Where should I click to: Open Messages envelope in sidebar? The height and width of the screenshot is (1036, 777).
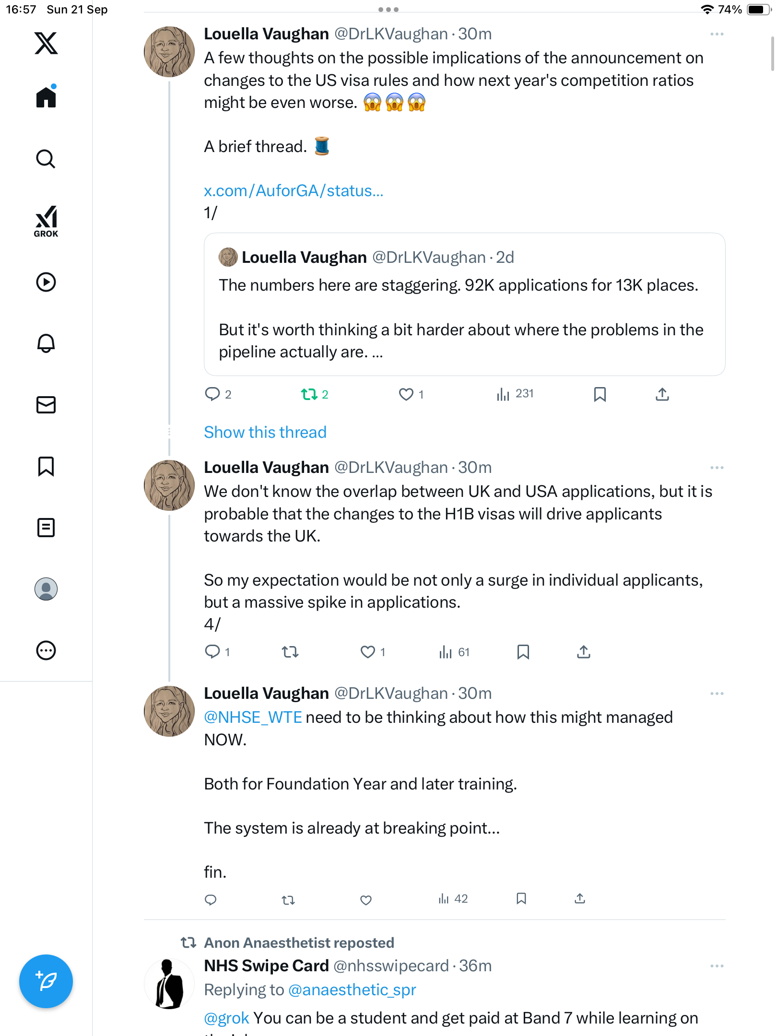click(46, 405)
